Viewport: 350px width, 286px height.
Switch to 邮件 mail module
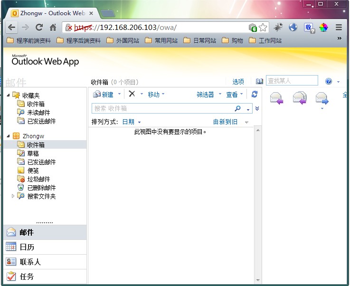[45, 232]
